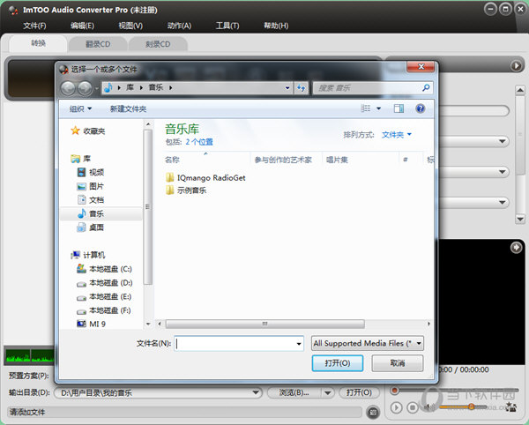Open the All Supported Media Files filter
The image size is (529, 425).
click(x=368, y=343)
